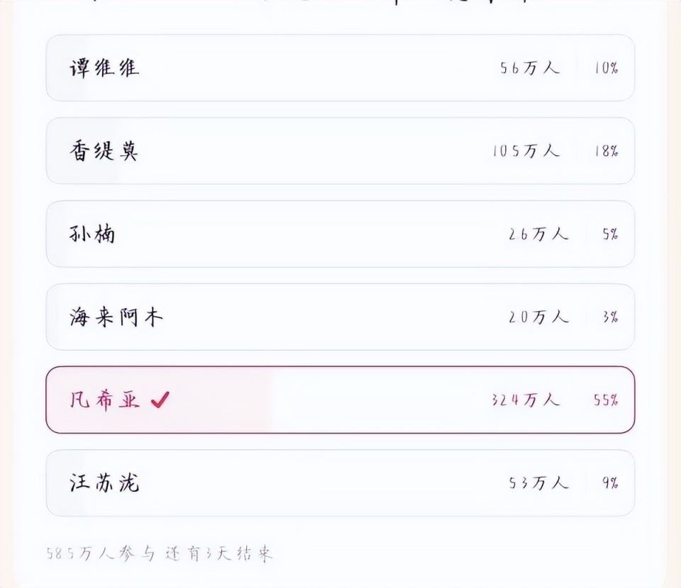This screenshot has height=588, width=681.
Task: Click the 18% result for 香缇莫
Action: (x=607, y=151)
